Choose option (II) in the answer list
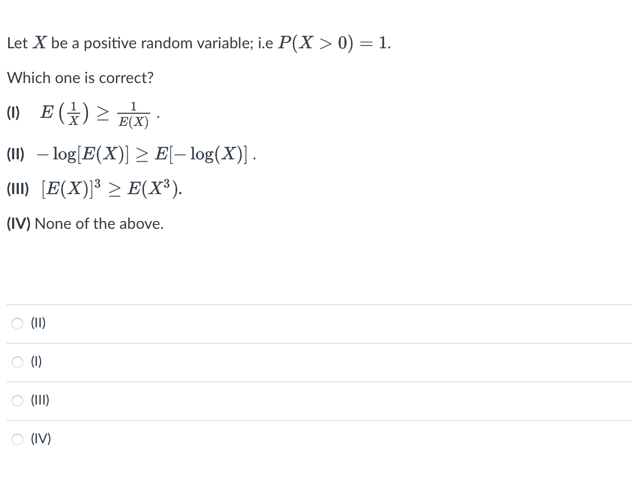 38,323
